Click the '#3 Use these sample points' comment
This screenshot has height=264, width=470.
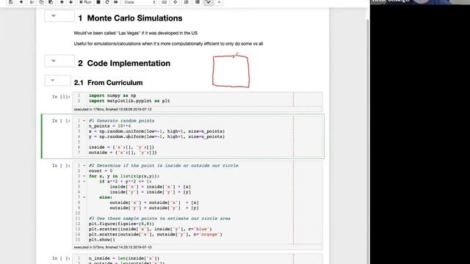tap(159, 219)
